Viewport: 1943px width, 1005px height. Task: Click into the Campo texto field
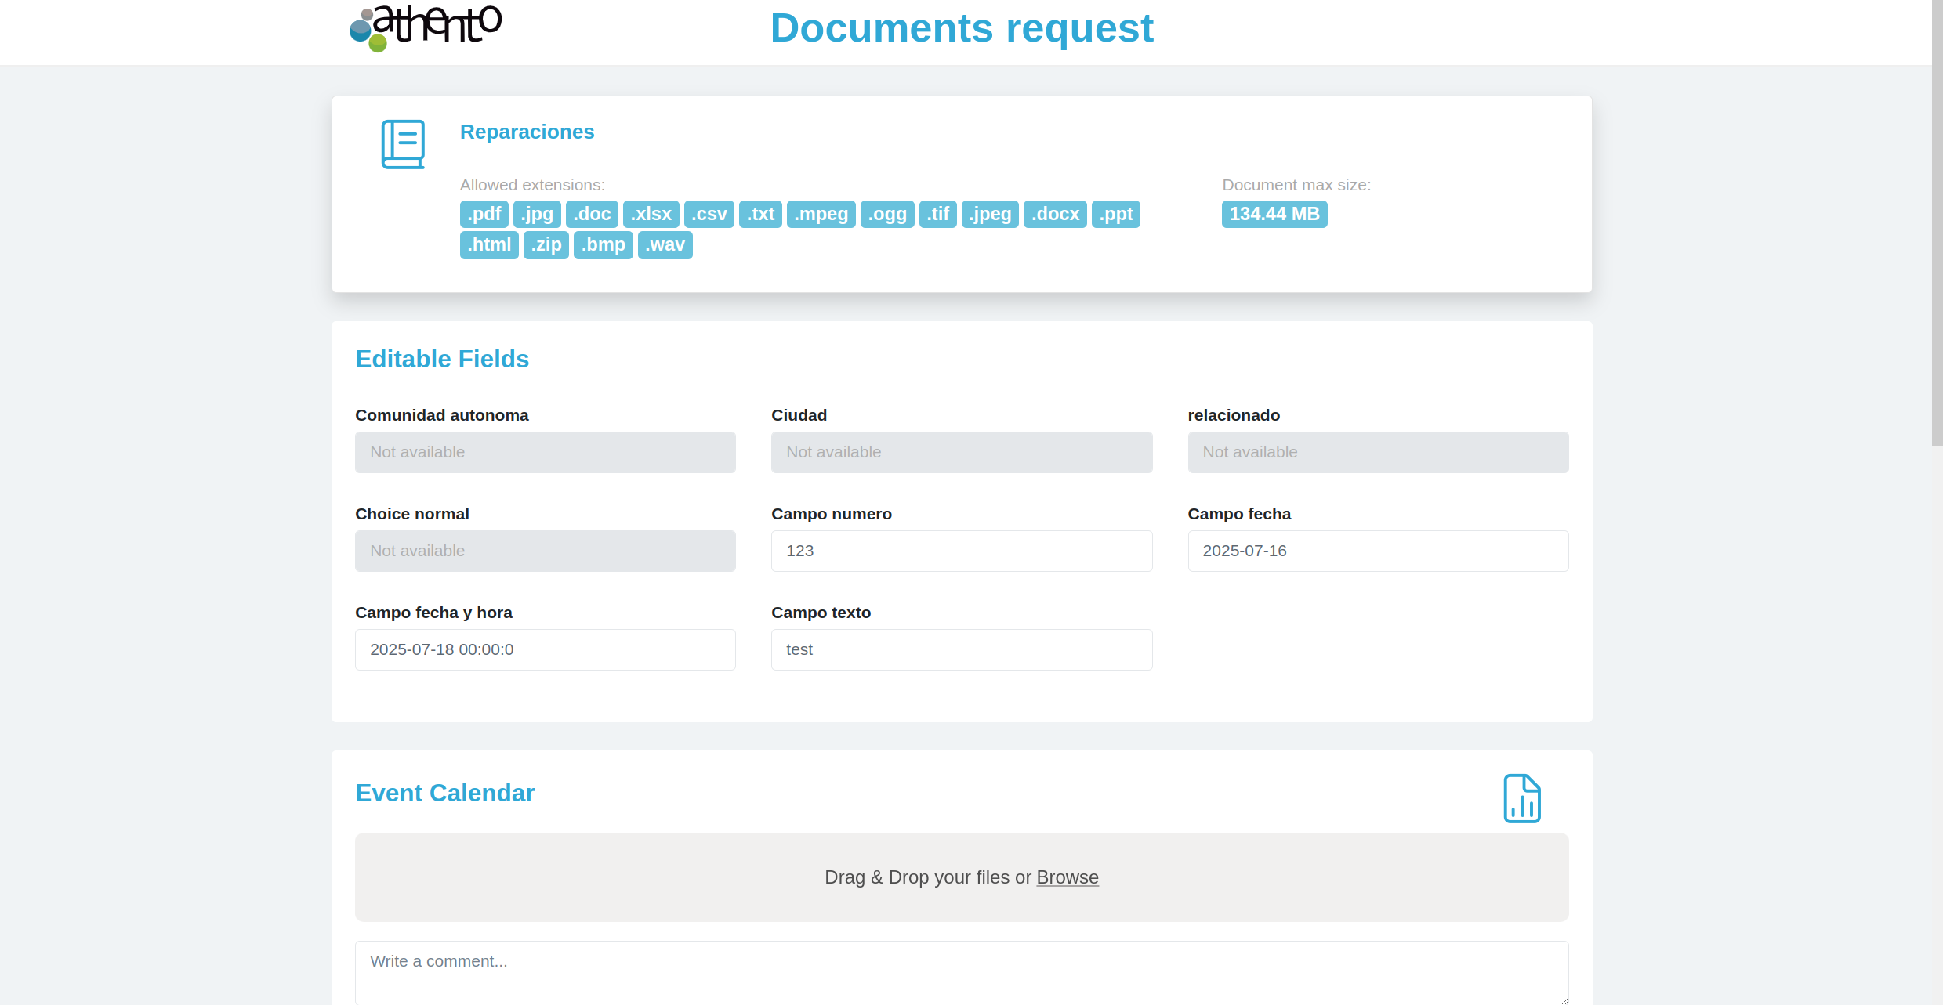coord(961,649)
